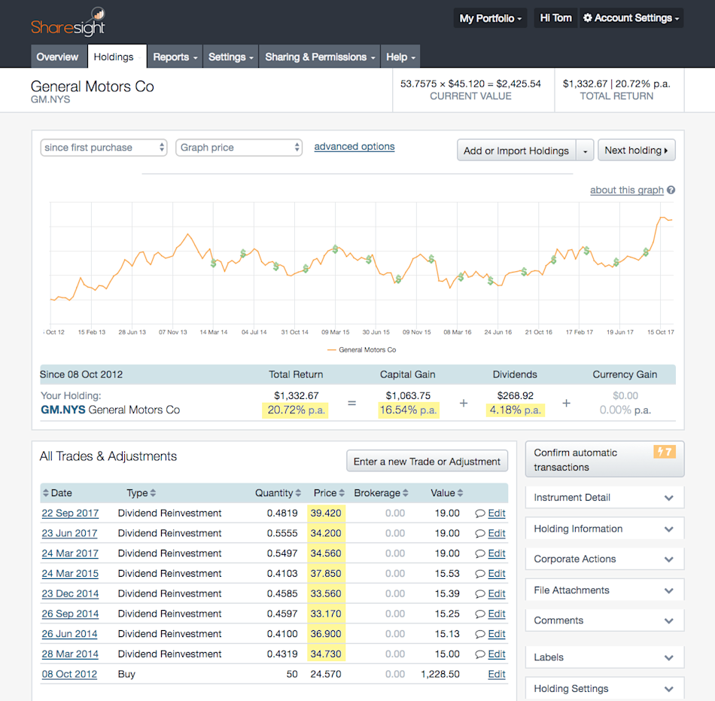Click the General Motors Co graph legend entry
Screen dimensions: 715x701
pos(362,350)
